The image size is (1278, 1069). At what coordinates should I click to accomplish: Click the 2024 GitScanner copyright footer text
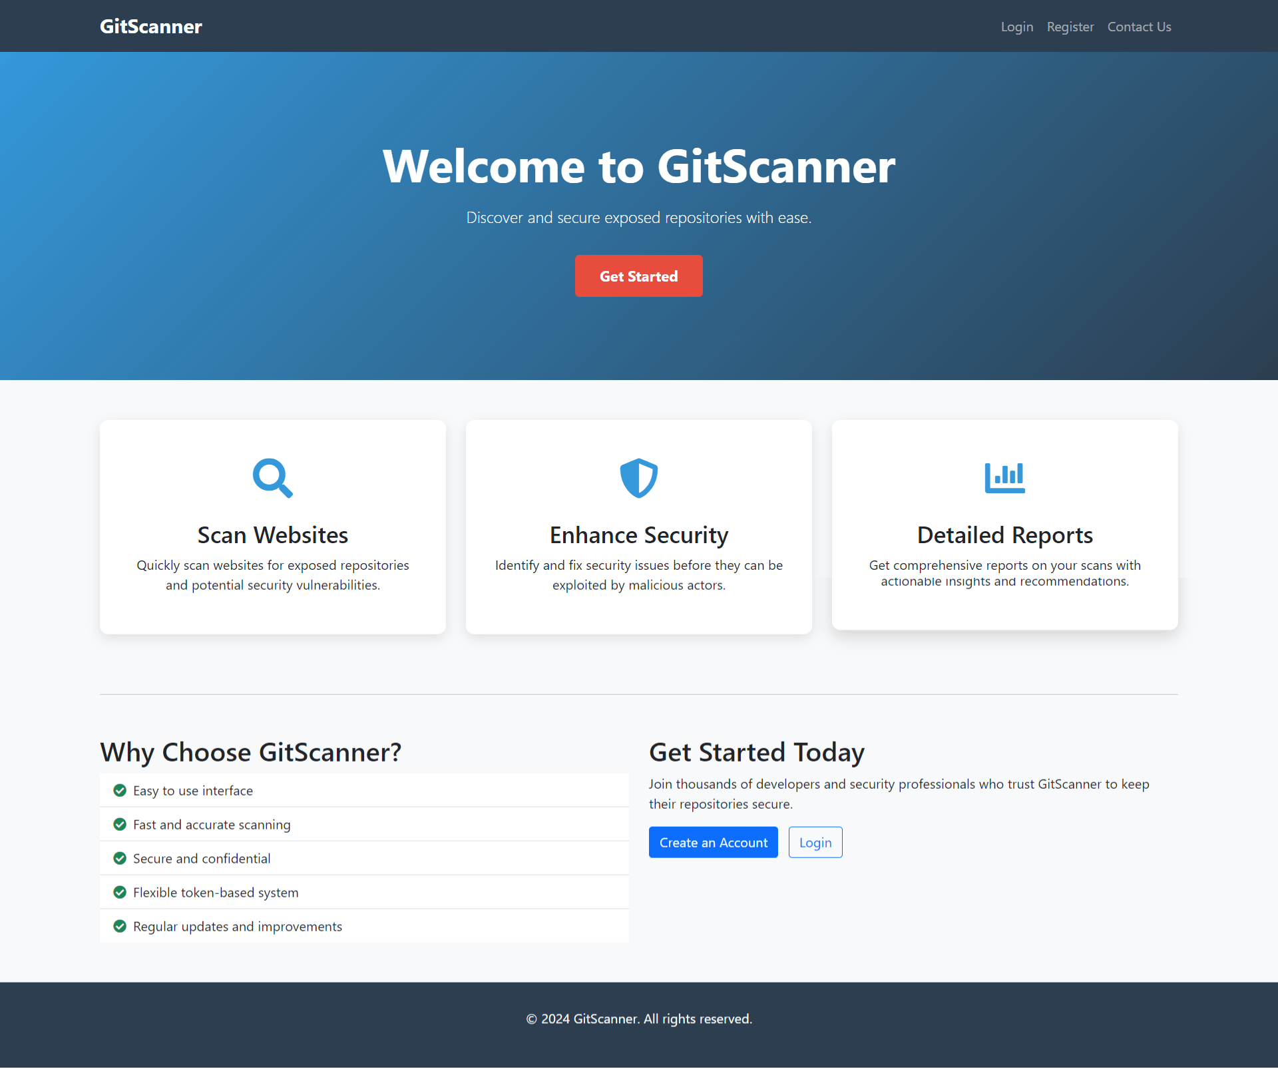coord(639,1020)
